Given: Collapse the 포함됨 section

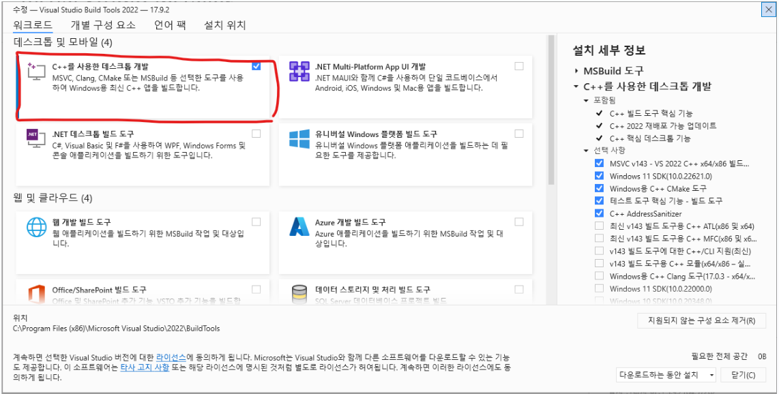Looking at the screenshot, I should coord(586,100).
